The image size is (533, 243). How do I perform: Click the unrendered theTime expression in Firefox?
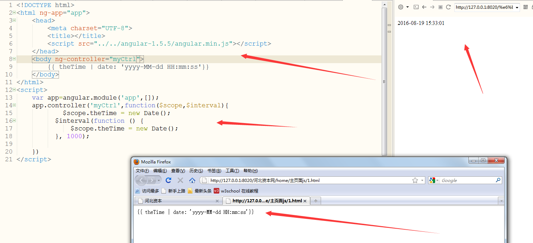coord(195,212)
